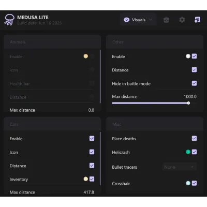Click the Animals panel scrollbar
207x207 pixels.
click(x=100, y=77)
